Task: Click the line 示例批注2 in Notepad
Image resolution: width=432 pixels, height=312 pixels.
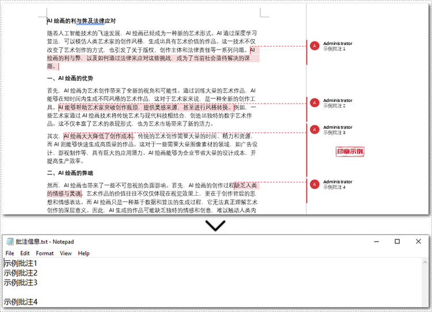Action: 20,273
